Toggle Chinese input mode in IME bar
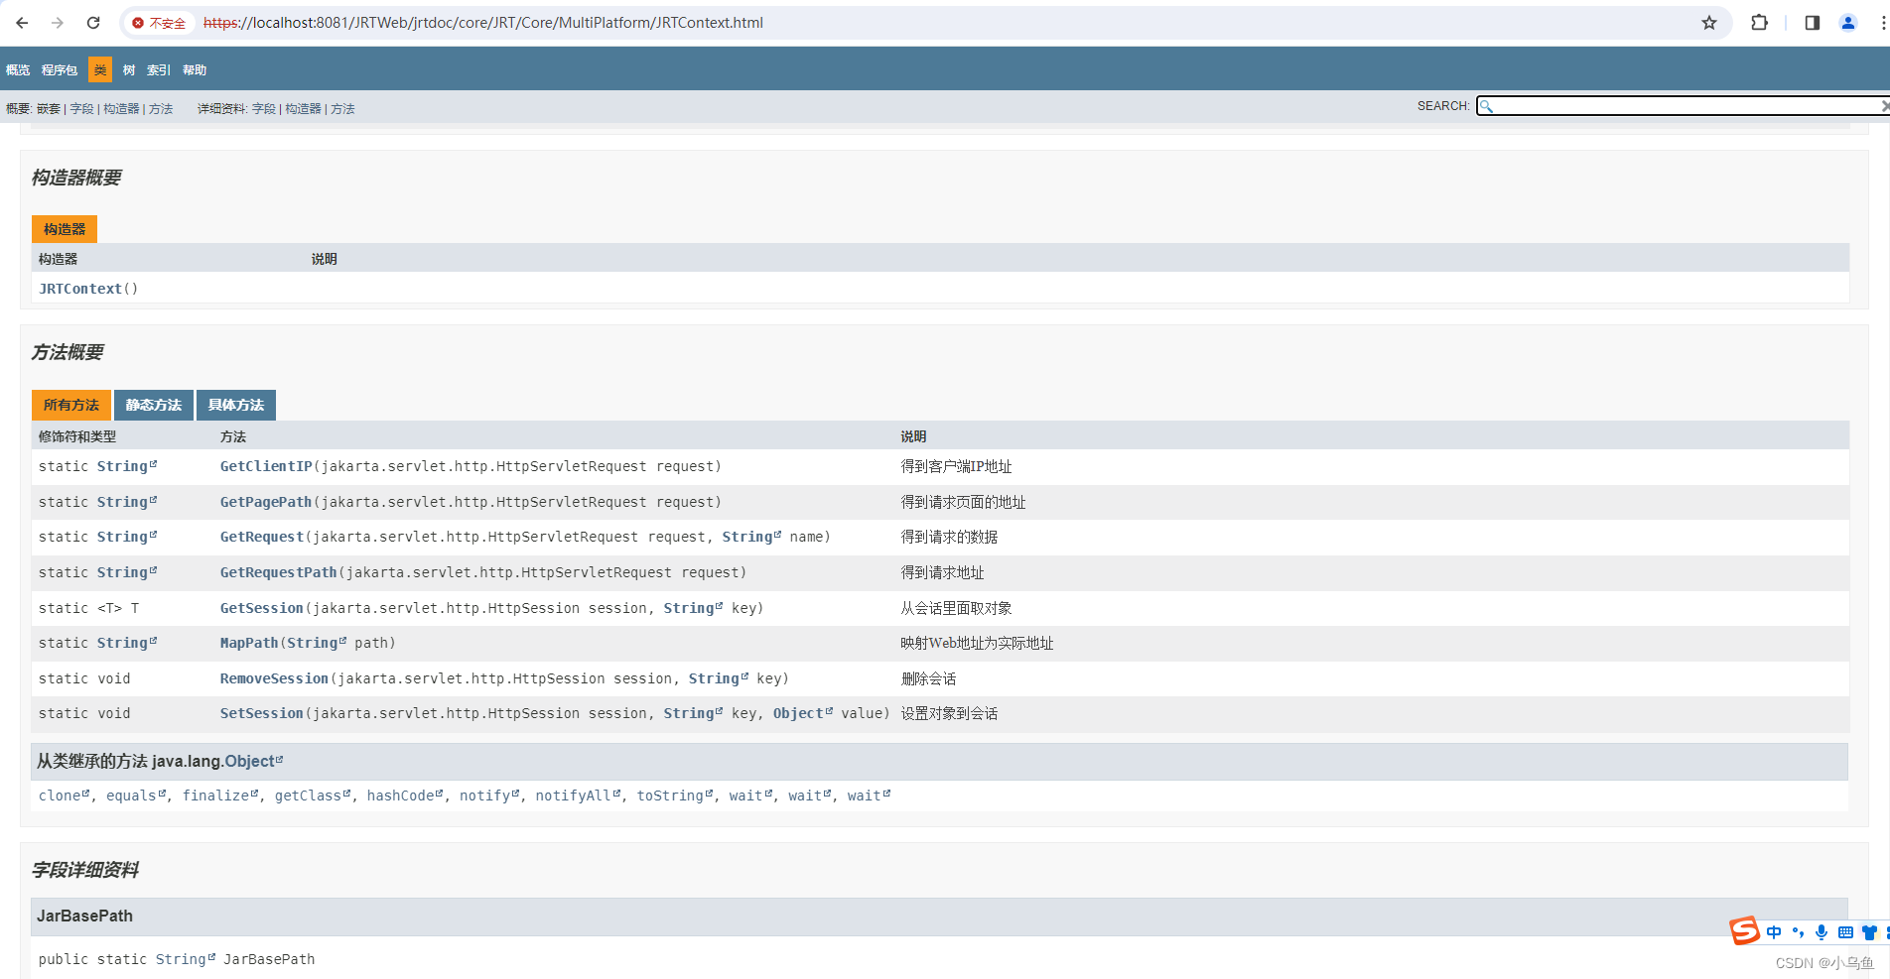This screenshot has width=1890, height=979. [x=1774, y=932]
